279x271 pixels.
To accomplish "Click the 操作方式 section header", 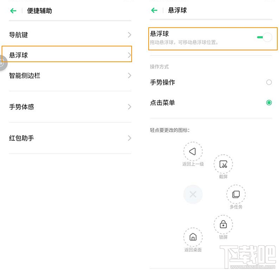I will 159,67.
